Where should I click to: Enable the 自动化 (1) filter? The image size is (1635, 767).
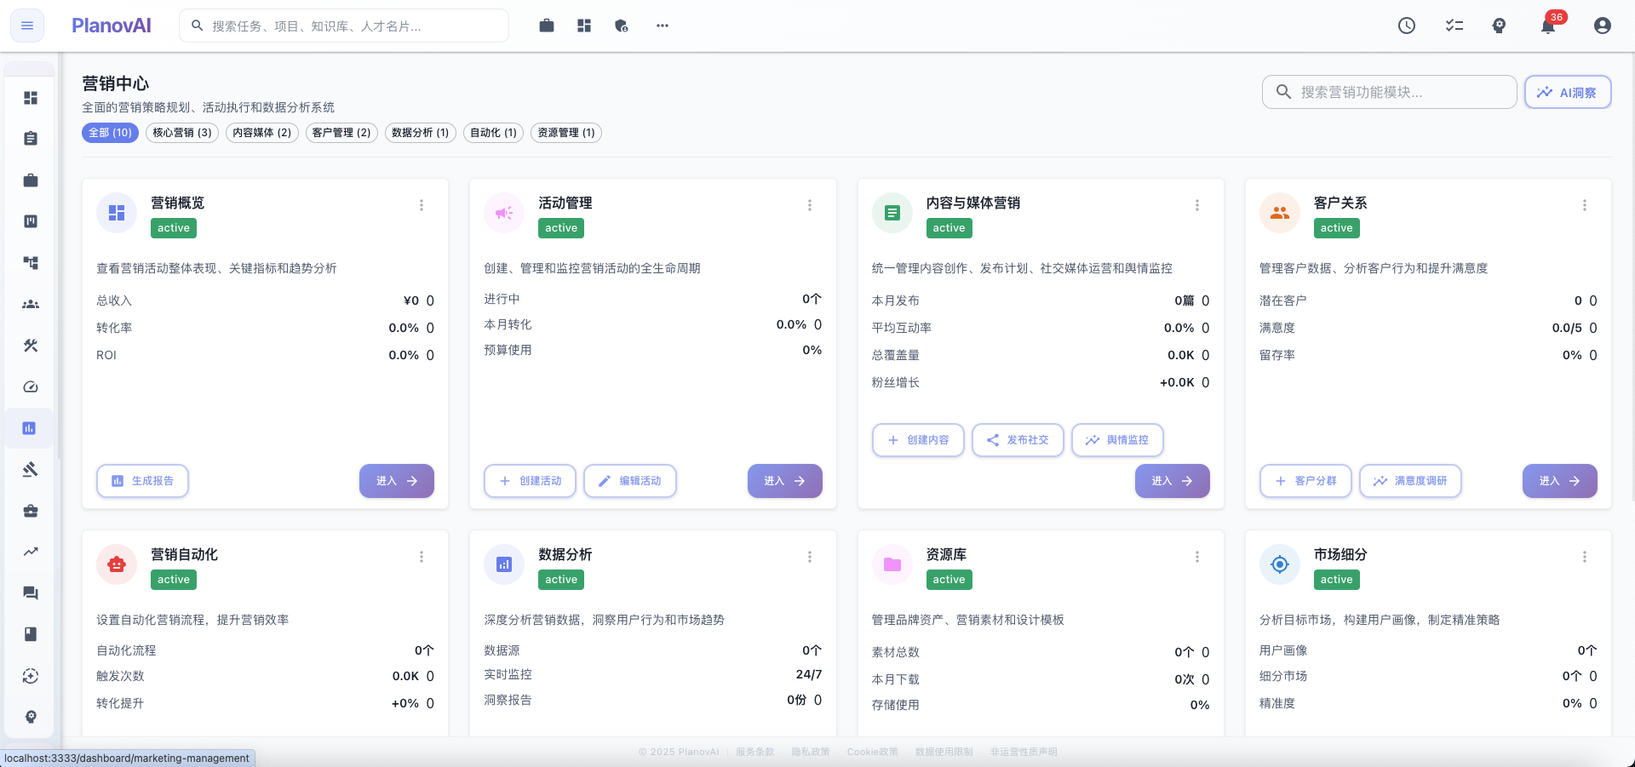tap(492, 133)
